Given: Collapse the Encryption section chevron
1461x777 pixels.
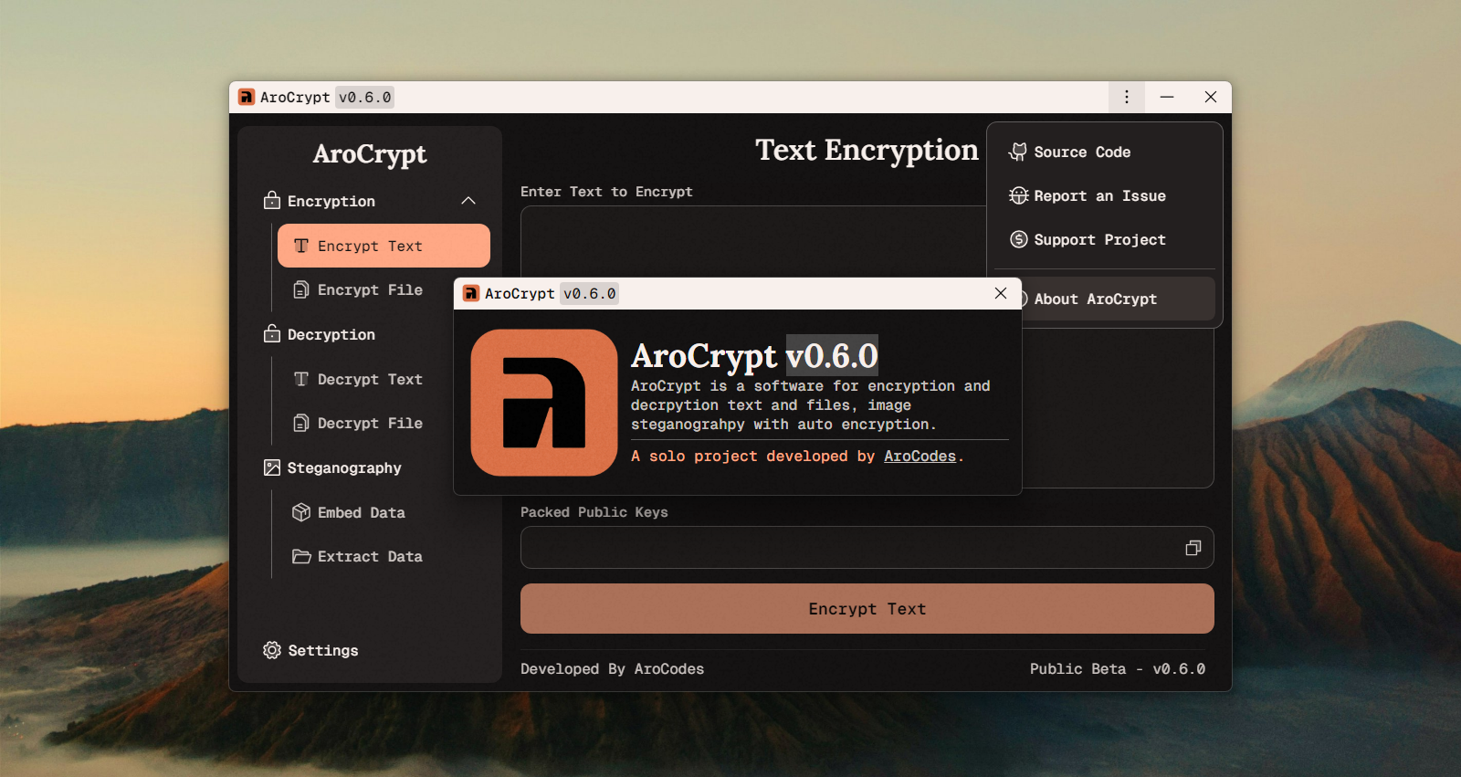Looking at the screenshot, I should pyautogui.click(x=468, y=201).
